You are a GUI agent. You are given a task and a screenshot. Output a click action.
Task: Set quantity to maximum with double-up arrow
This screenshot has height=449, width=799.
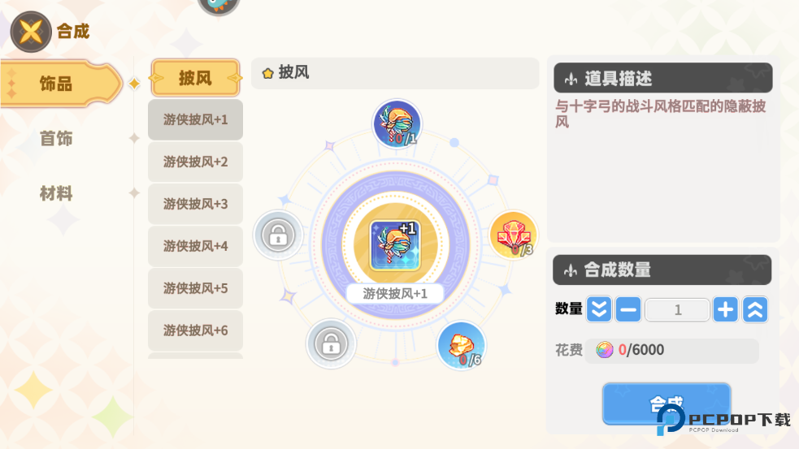(x=755, y=309)
